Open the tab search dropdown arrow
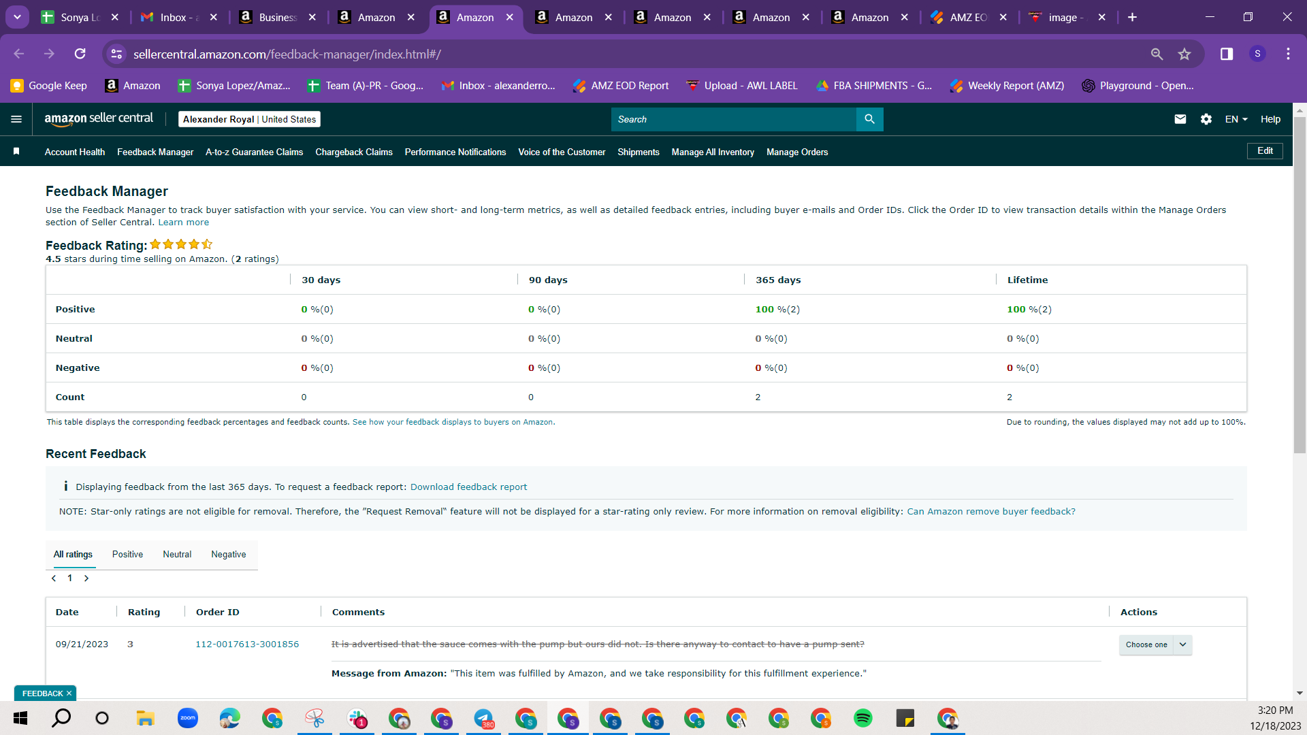 pyautogui.click(x=17, y=17)
